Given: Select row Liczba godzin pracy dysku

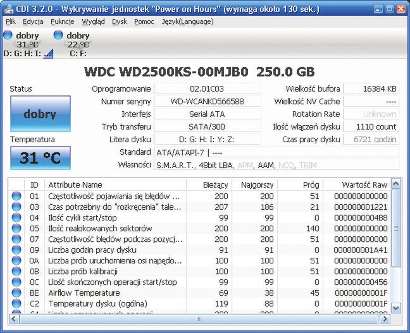Looking at the screenshot, I should tap(199, 250).
